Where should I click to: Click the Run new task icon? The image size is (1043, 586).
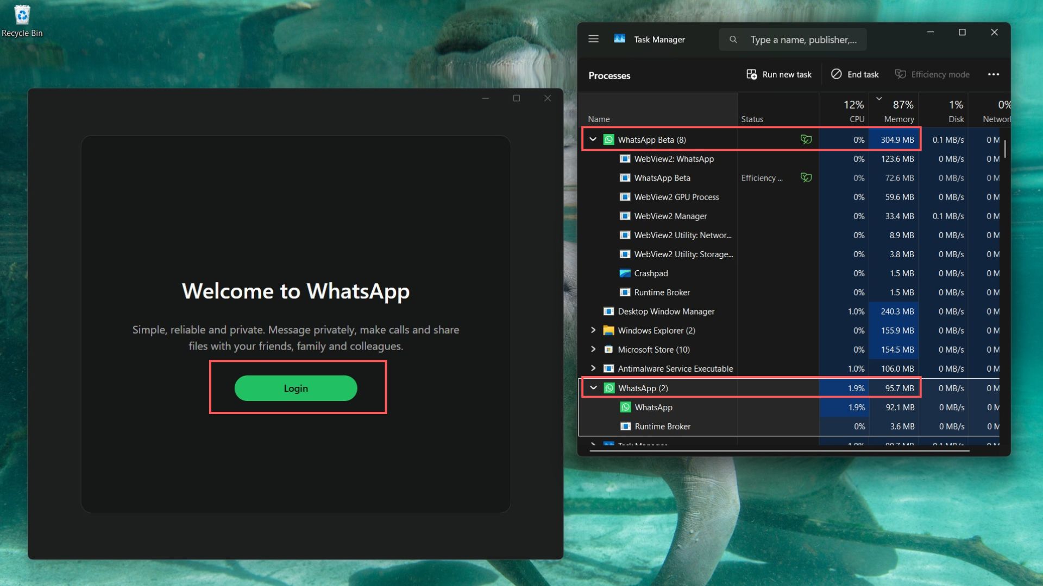[x=752, y=74]
